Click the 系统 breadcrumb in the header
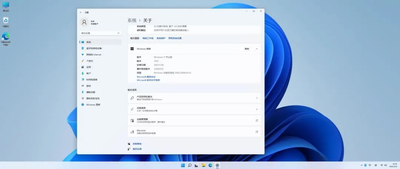Viewport: 400px width, 169px height. click(132, 20)
